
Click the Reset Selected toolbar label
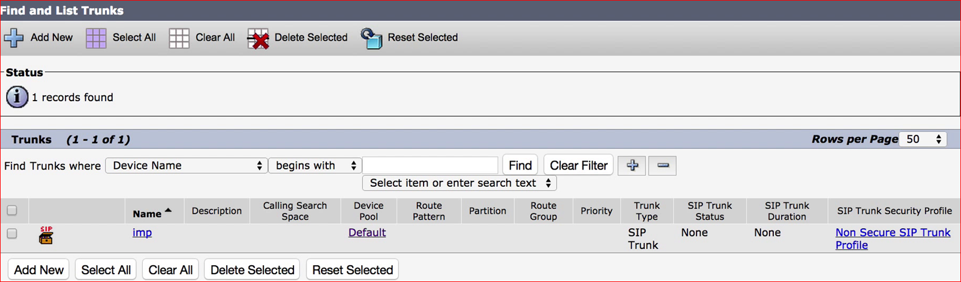tap(422, 37)
